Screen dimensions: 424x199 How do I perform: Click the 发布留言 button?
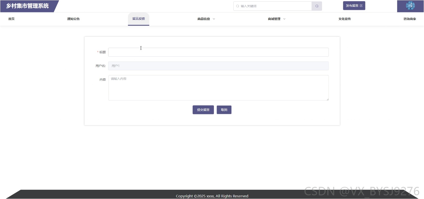[x=354, y=6]
